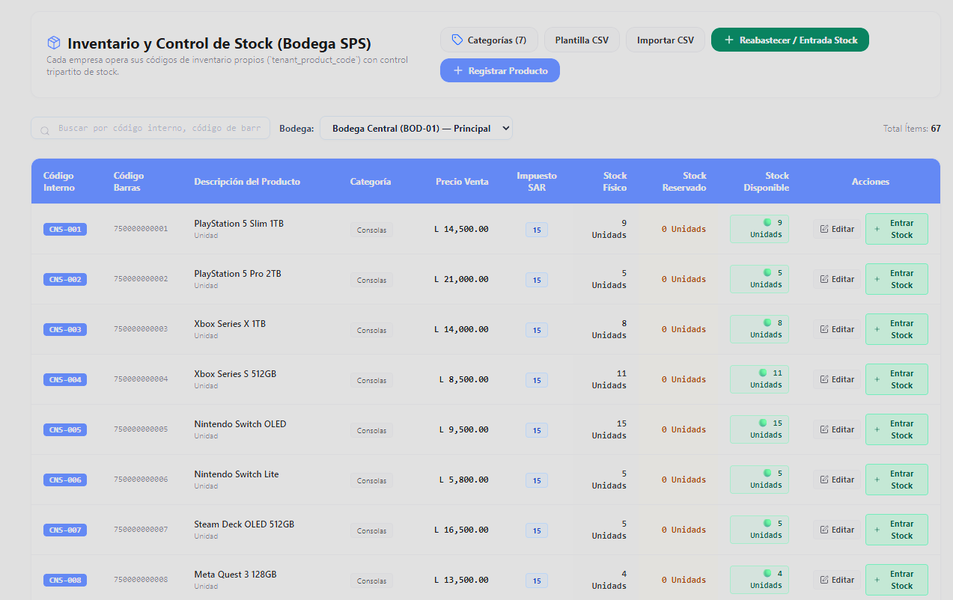Screen dimensions: 953x600
Task: Click the Stock Disponible column header
Action: coord(767,182)
